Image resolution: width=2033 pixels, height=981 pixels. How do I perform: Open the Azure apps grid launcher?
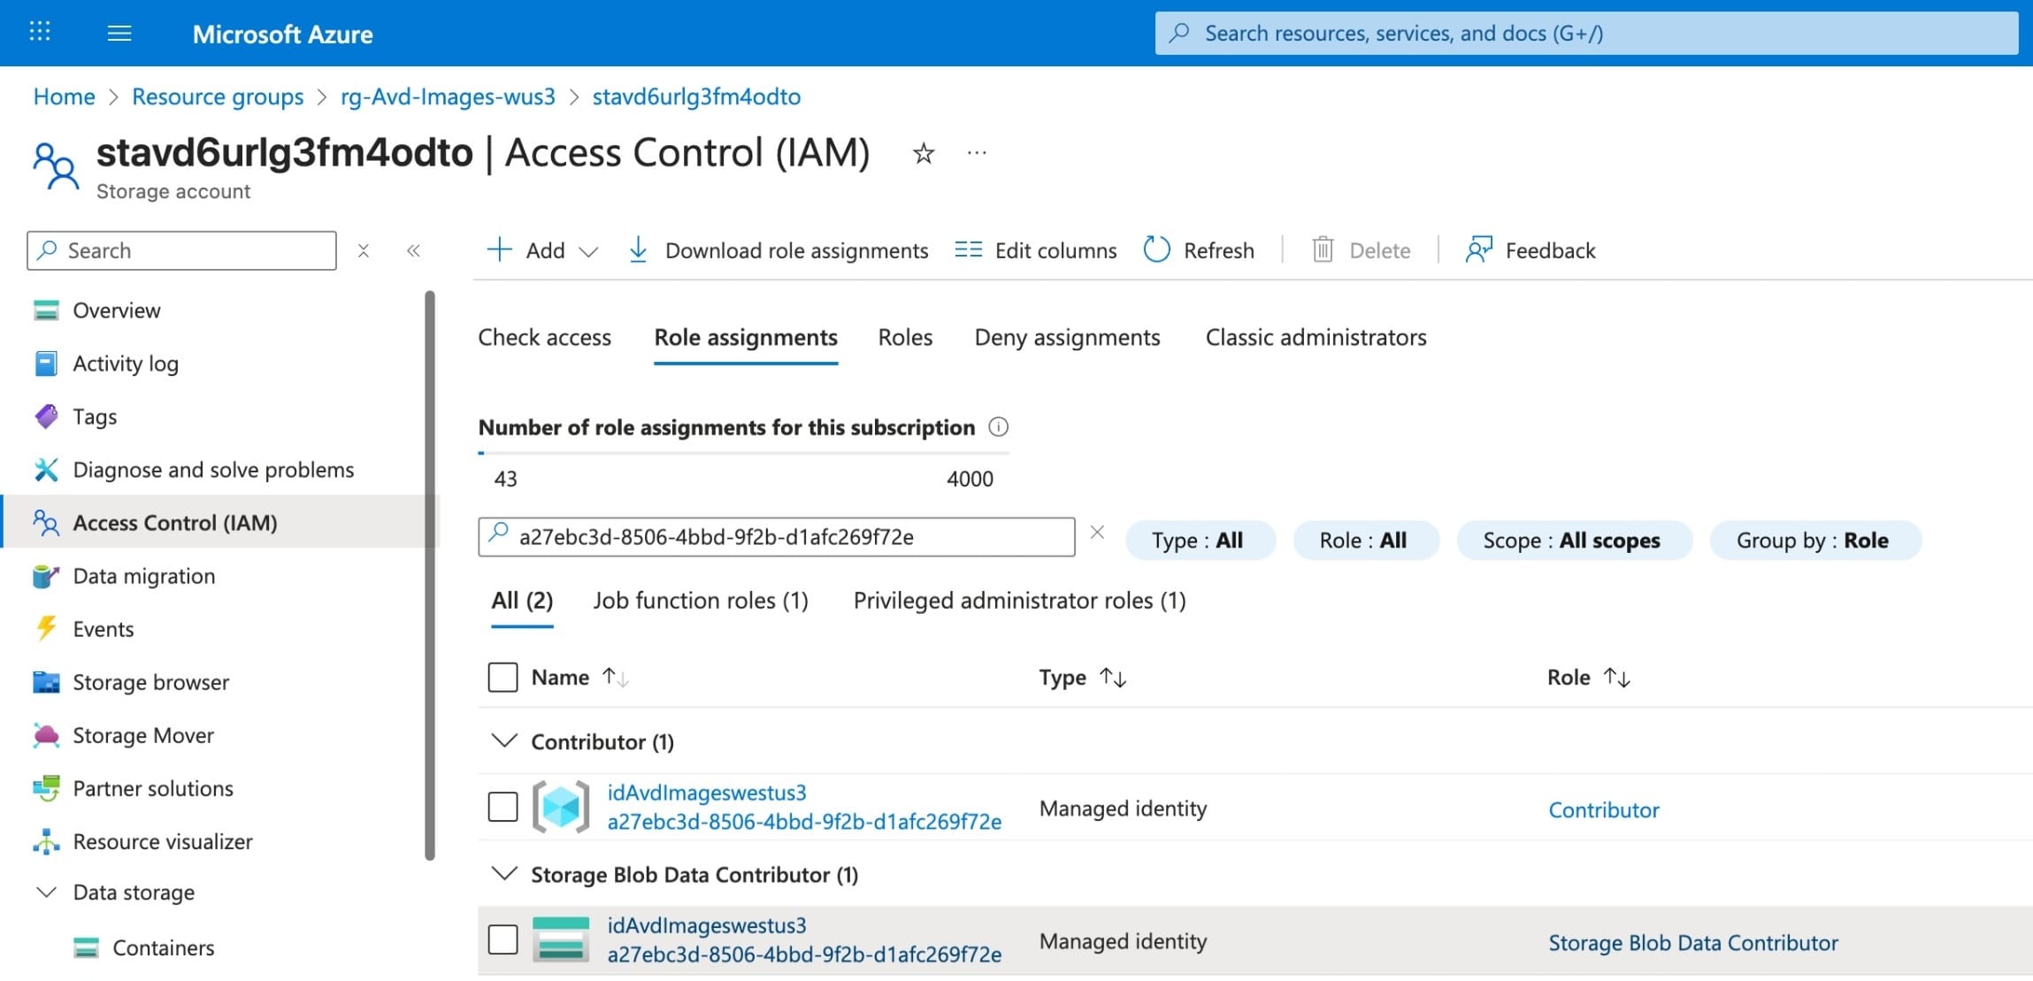click(40, 33)
